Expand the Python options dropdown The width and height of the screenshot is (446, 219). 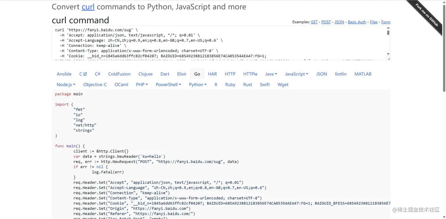(x=198, y=85)
